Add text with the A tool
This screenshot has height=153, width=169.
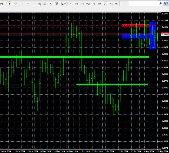tap(51, 4)
